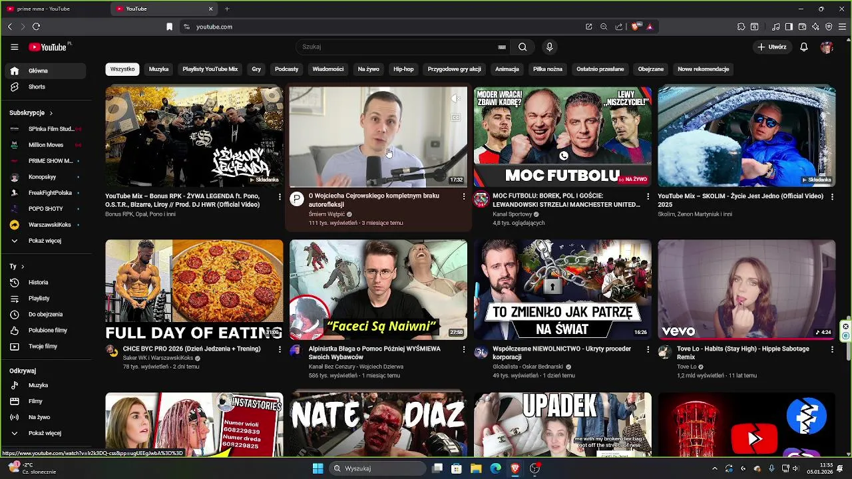Open FreakFightPolska subscription channel

pyautogui.click(x=45, y=193)
